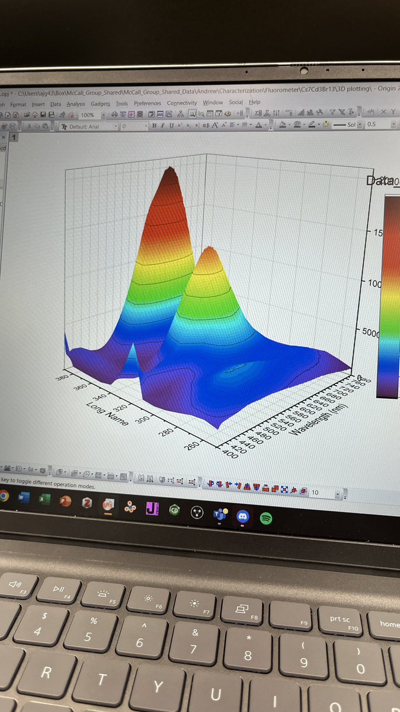Open the Help menu

coord(255,101)
